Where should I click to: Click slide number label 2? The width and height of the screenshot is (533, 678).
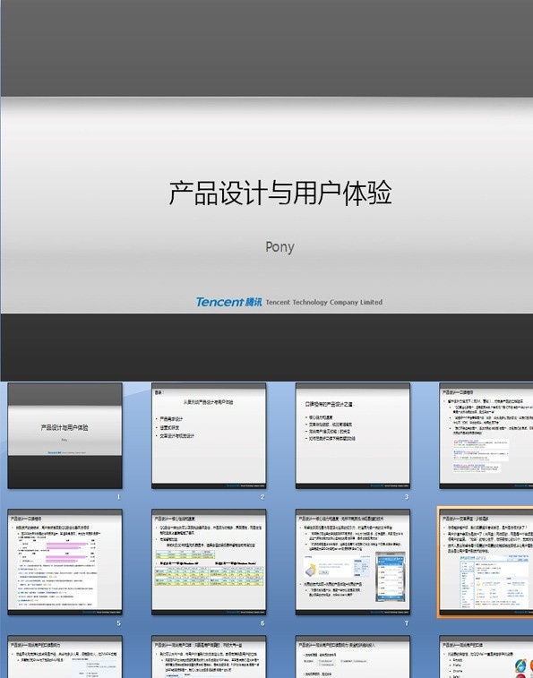point(262,497)
